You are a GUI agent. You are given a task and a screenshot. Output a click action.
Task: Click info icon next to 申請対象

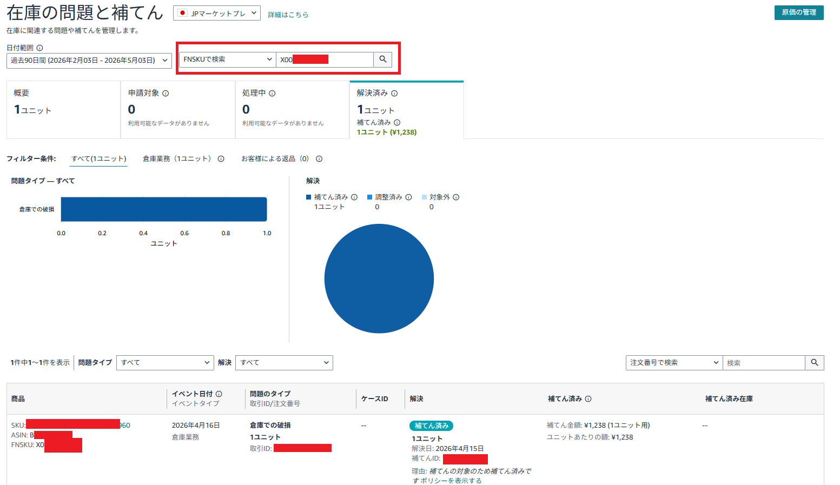coord(166,93)
